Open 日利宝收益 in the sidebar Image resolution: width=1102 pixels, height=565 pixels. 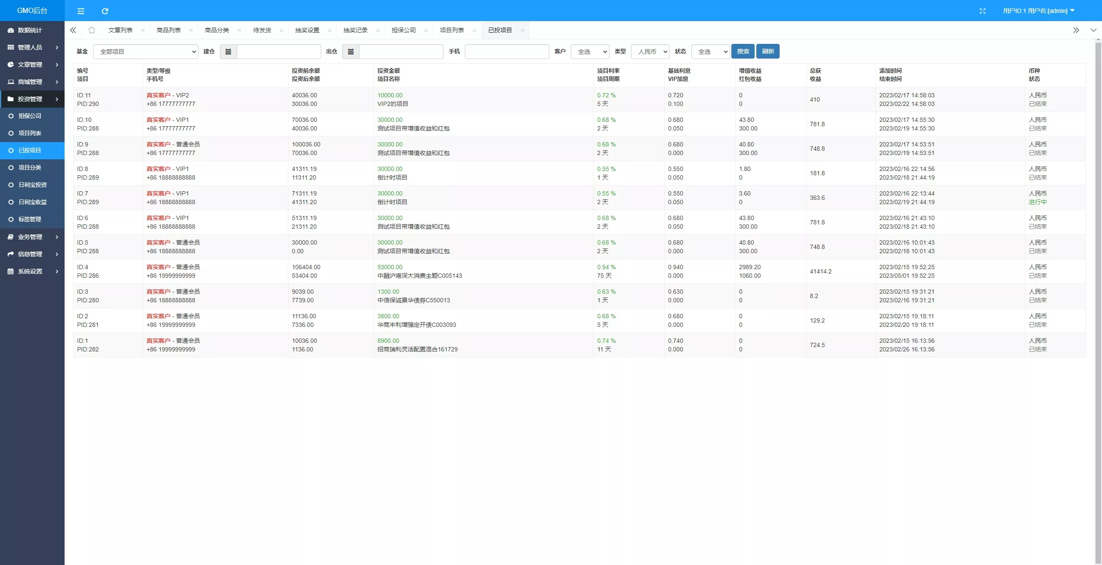point(32,202)
